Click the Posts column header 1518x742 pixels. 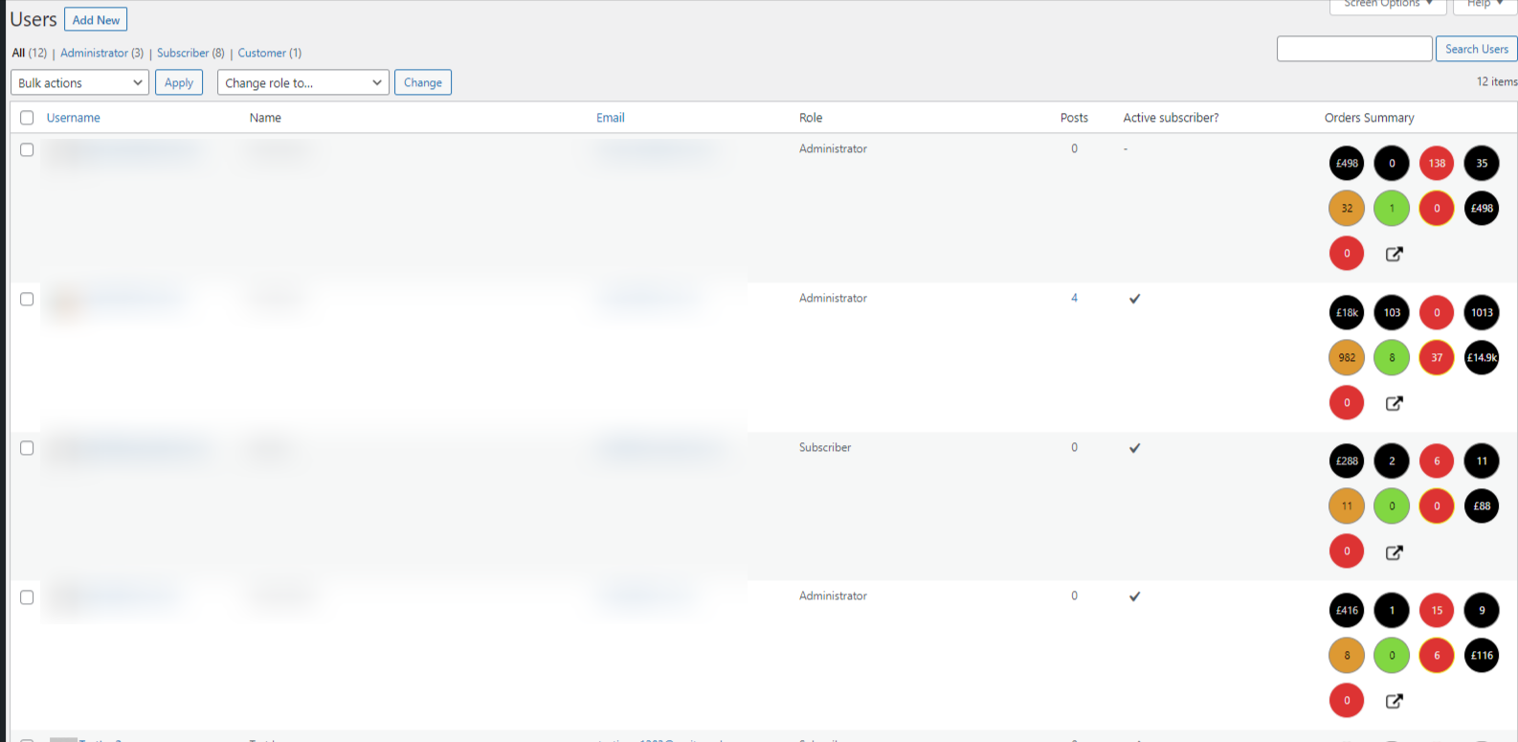1074,118
